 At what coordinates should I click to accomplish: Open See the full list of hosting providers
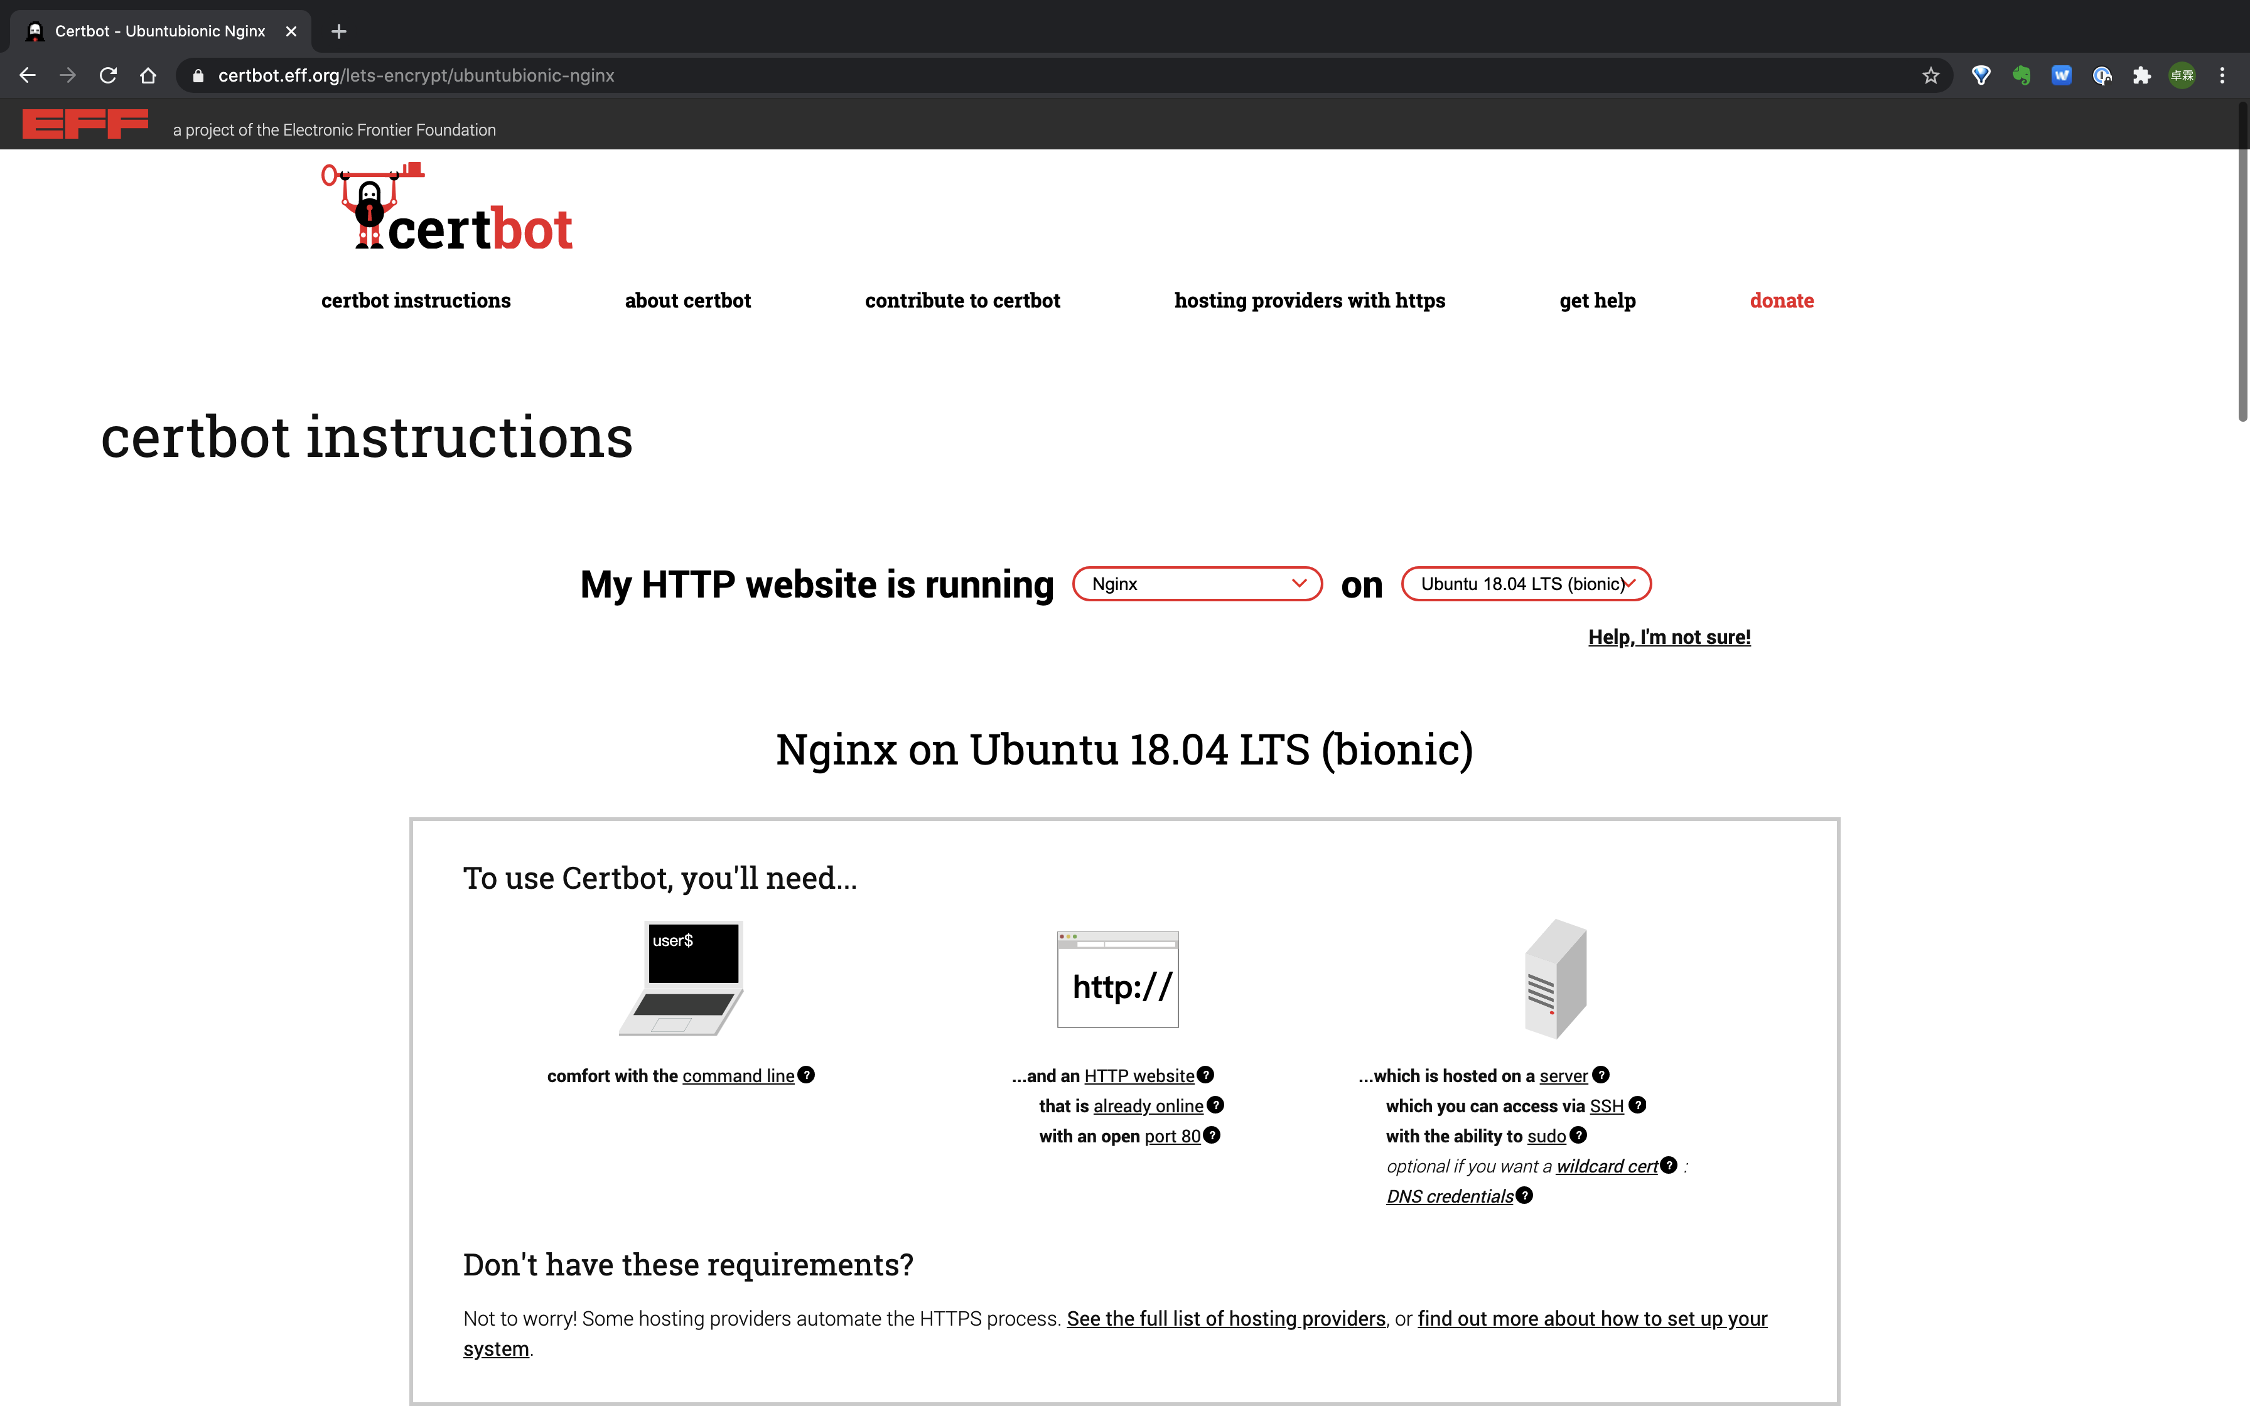1225,1319
